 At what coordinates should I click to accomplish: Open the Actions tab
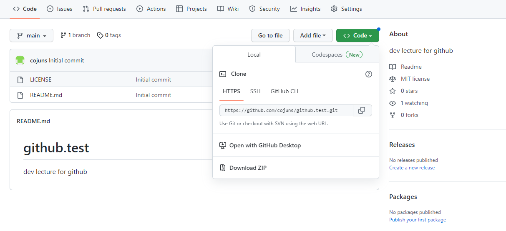pyautogui.click(x=151, y=9)
